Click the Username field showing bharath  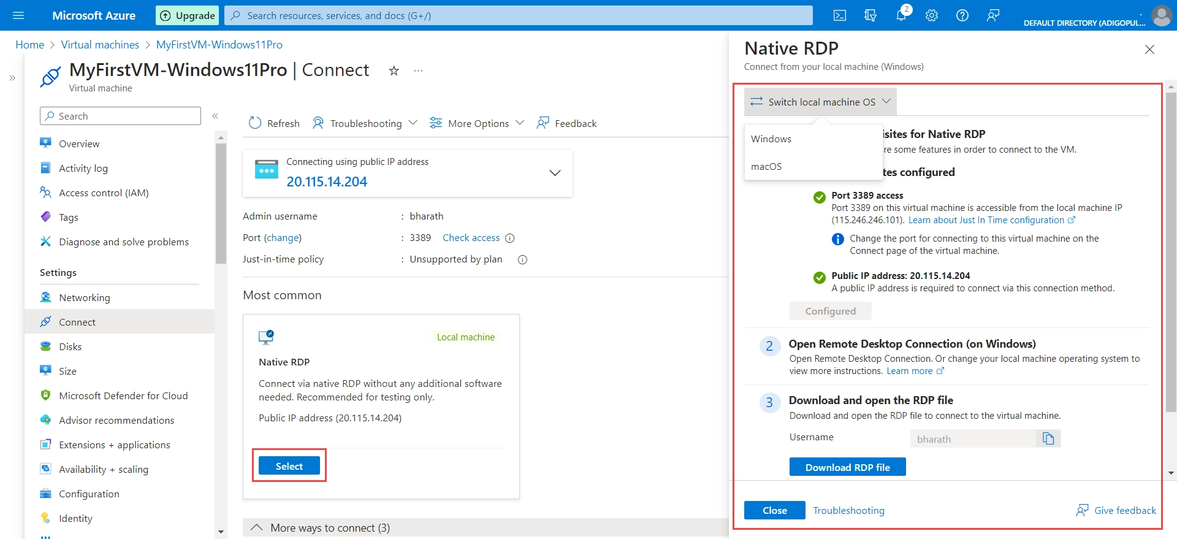point(973,438)
